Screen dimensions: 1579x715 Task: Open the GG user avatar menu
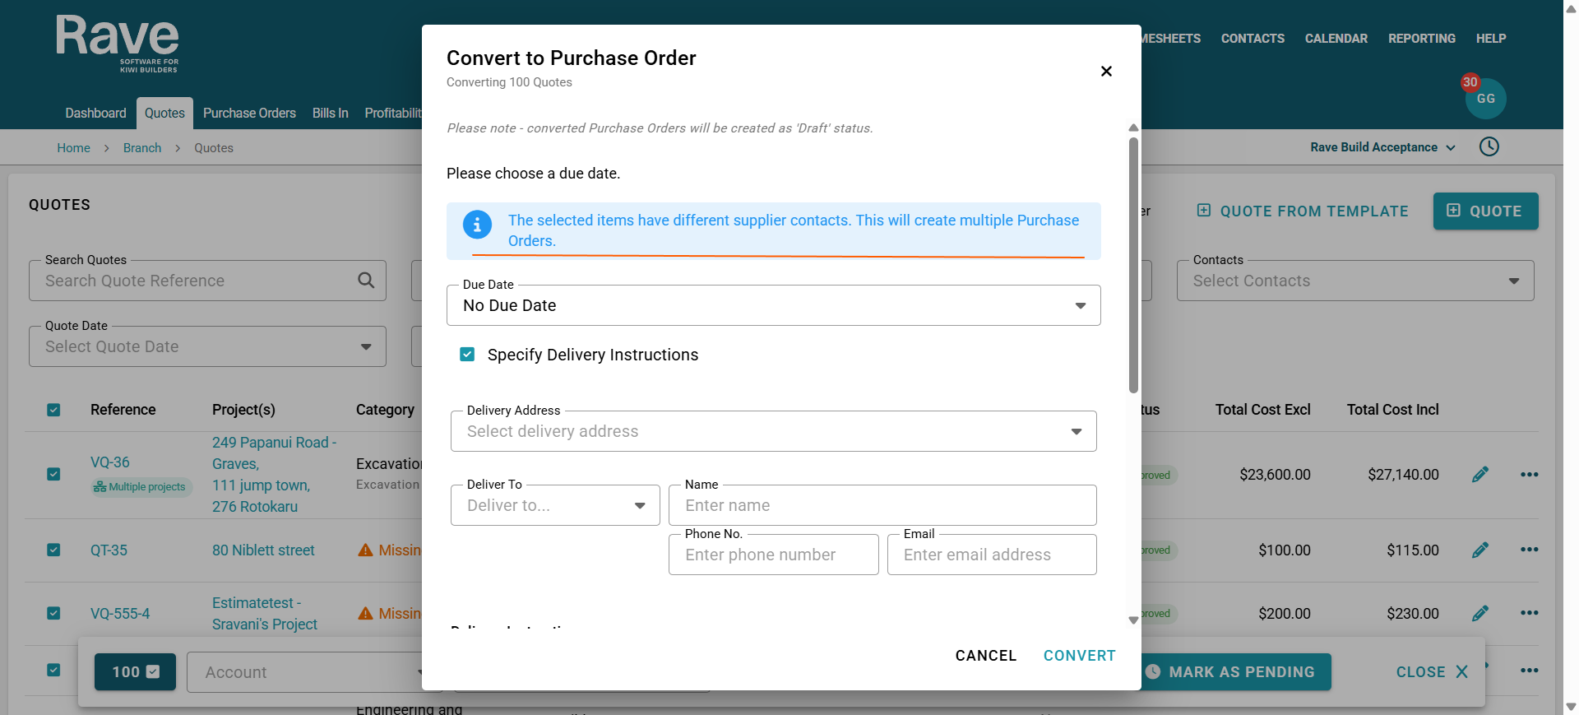[1485, 99]
